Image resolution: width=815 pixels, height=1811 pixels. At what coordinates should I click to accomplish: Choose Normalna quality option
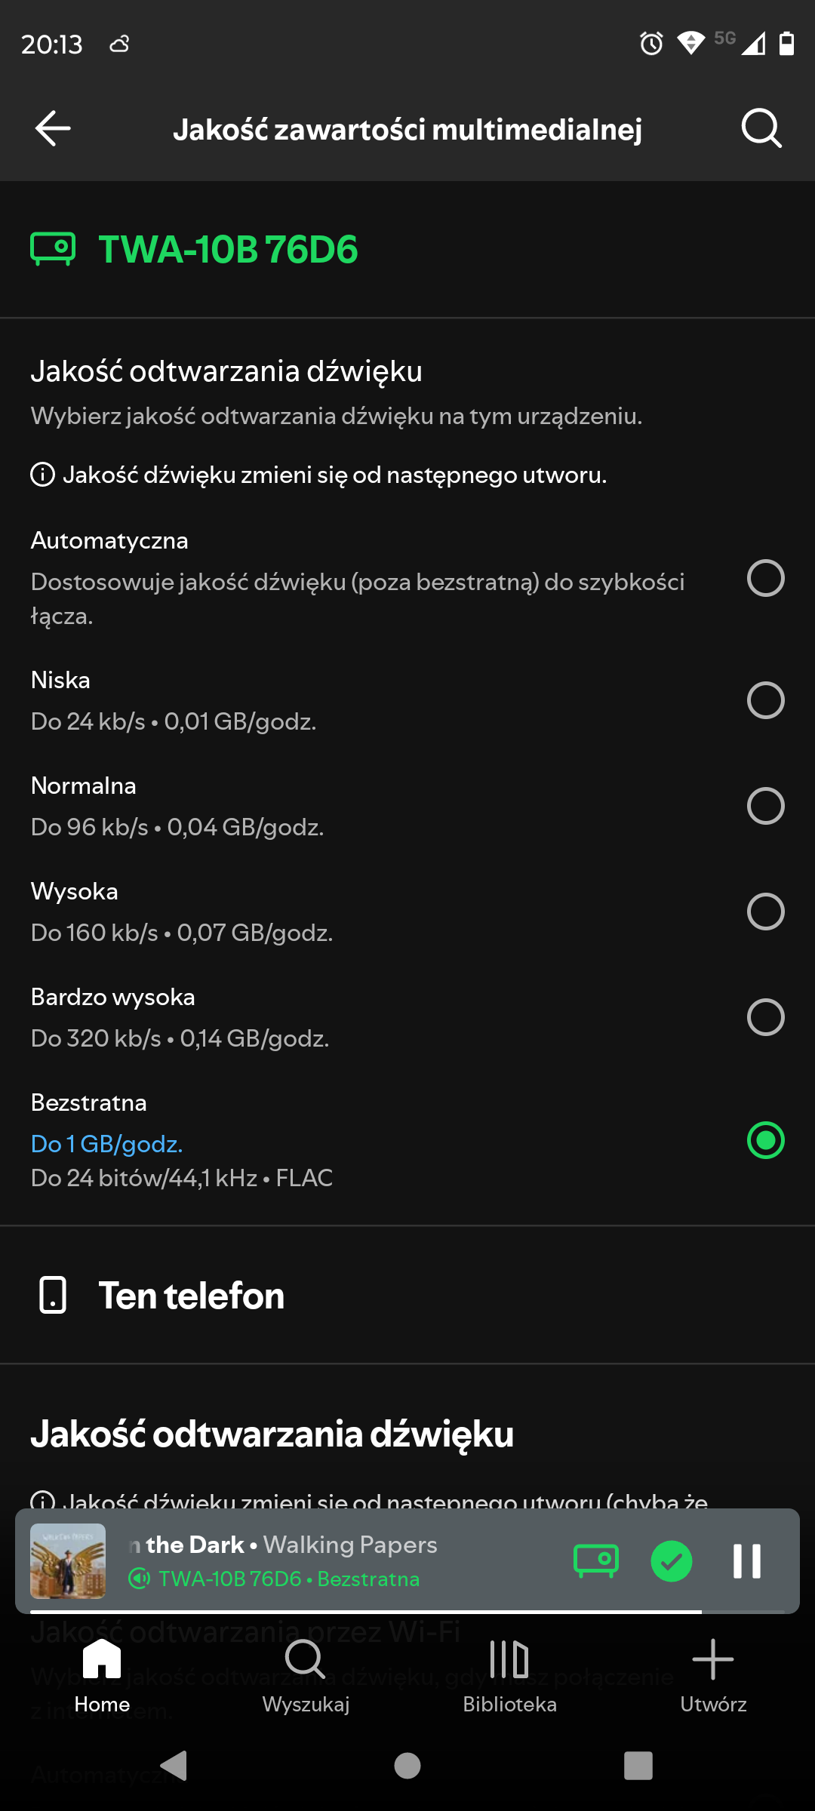coord(765,806)
